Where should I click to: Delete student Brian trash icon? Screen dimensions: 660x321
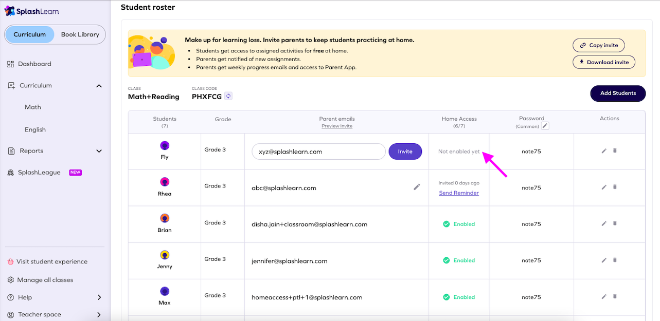click(x=615, y=223)
